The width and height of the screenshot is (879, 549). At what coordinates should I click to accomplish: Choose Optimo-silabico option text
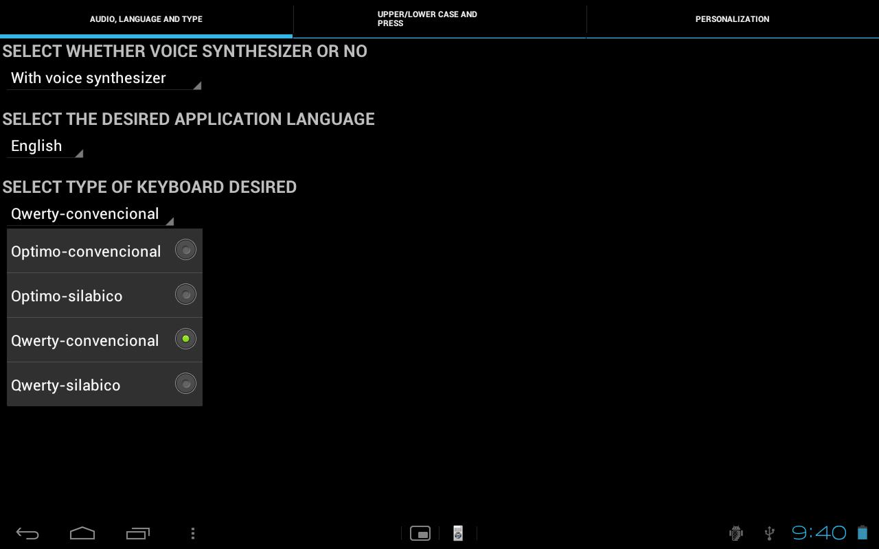(67, 296)
